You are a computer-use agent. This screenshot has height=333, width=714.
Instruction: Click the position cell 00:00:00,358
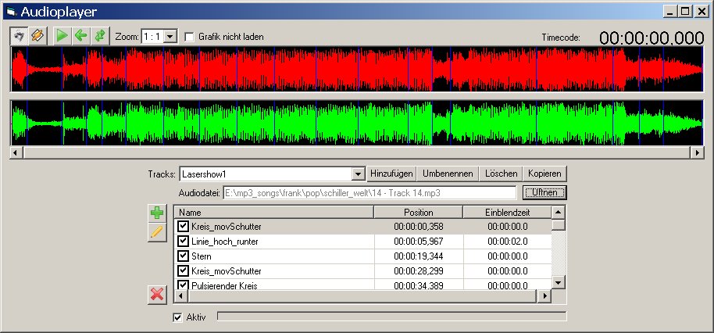point(419,227)
